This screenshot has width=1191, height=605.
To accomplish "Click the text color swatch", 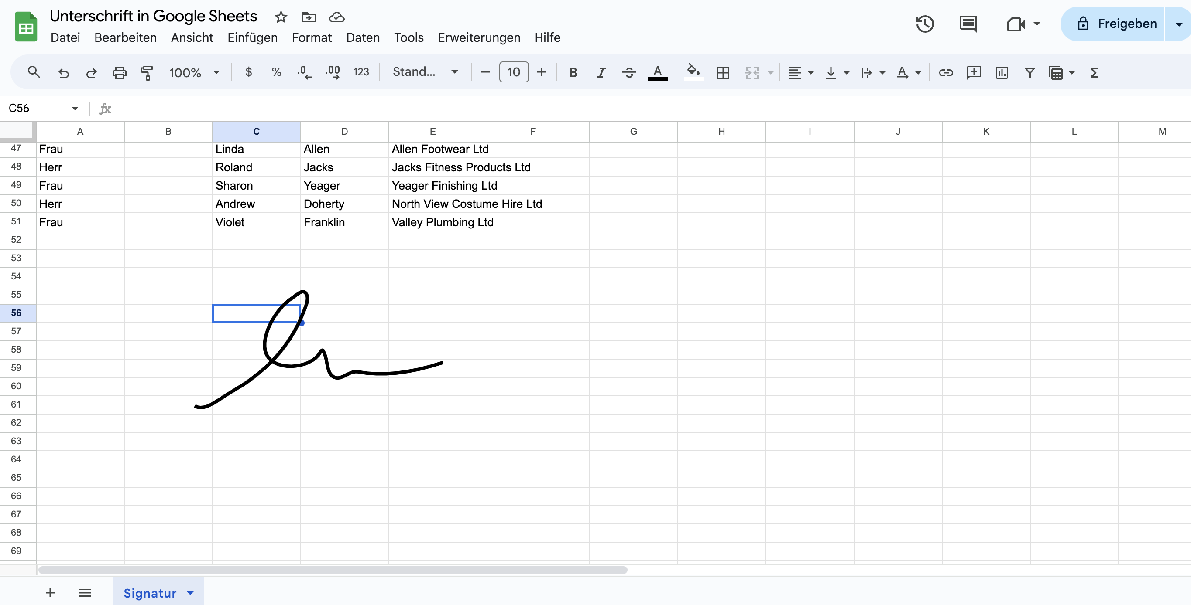I will coord(657,72).
